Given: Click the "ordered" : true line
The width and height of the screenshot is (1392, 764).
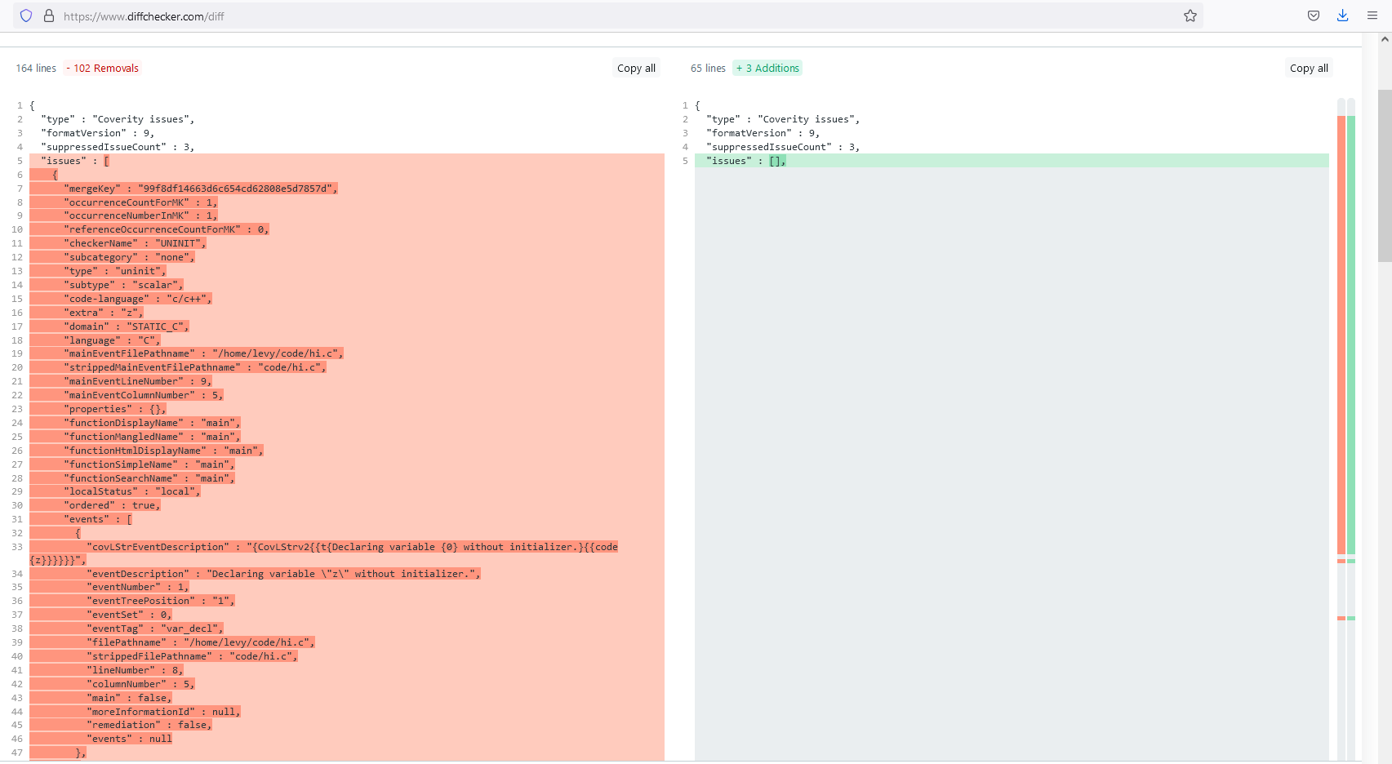Looking at the screenshot, I should (112, 505).
